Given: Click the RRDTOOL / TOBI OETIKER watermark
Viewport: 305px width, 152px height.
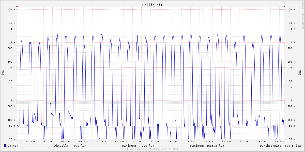Looking at the screenshot, I should (302, 15).
